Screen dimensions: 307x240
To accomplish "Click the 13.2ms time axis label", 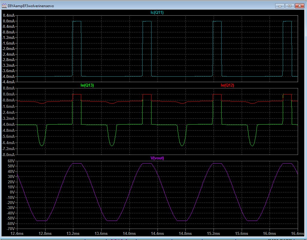I will click(73, 233).
